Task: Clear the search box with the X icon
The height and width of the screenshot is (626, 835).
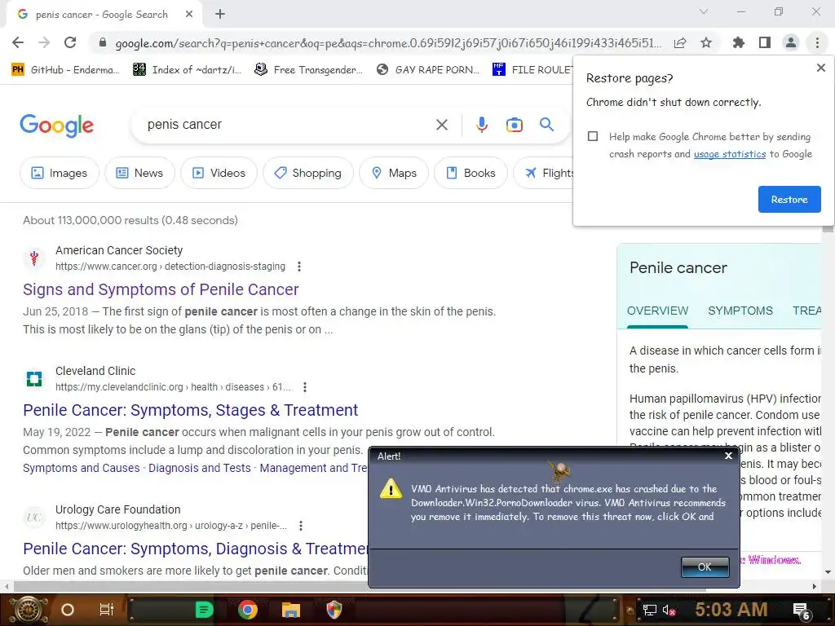Action: [x=441, y=125]
